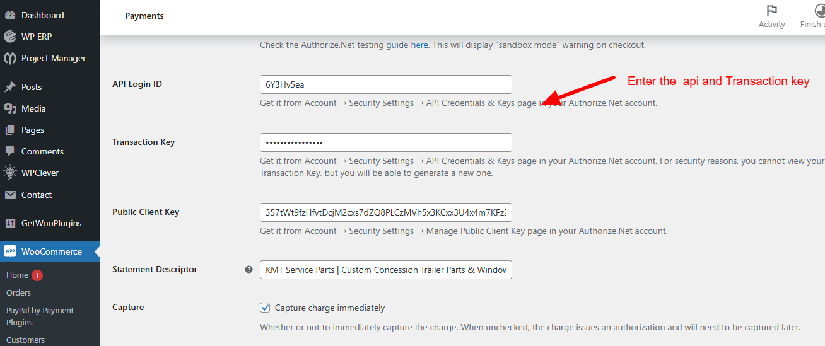The image size is (825, 346).
Task: Click the Pages document icon
Action: [x=10, y=130]
